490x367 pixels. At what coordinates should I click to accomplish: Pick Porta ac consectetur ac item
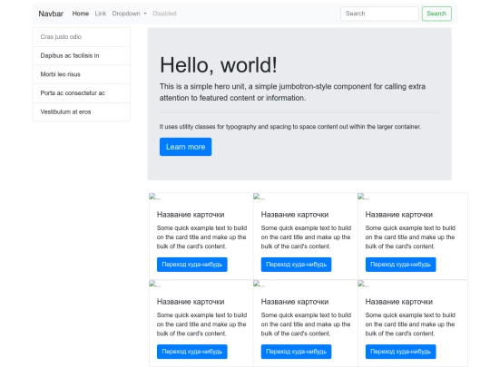(82, 93)
